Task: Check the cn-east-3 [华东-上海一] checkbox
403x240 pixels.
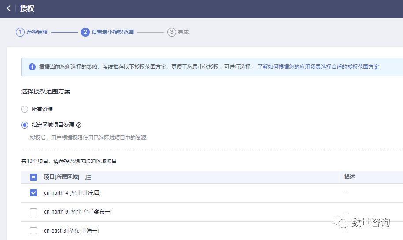Action: pos(33,231)
